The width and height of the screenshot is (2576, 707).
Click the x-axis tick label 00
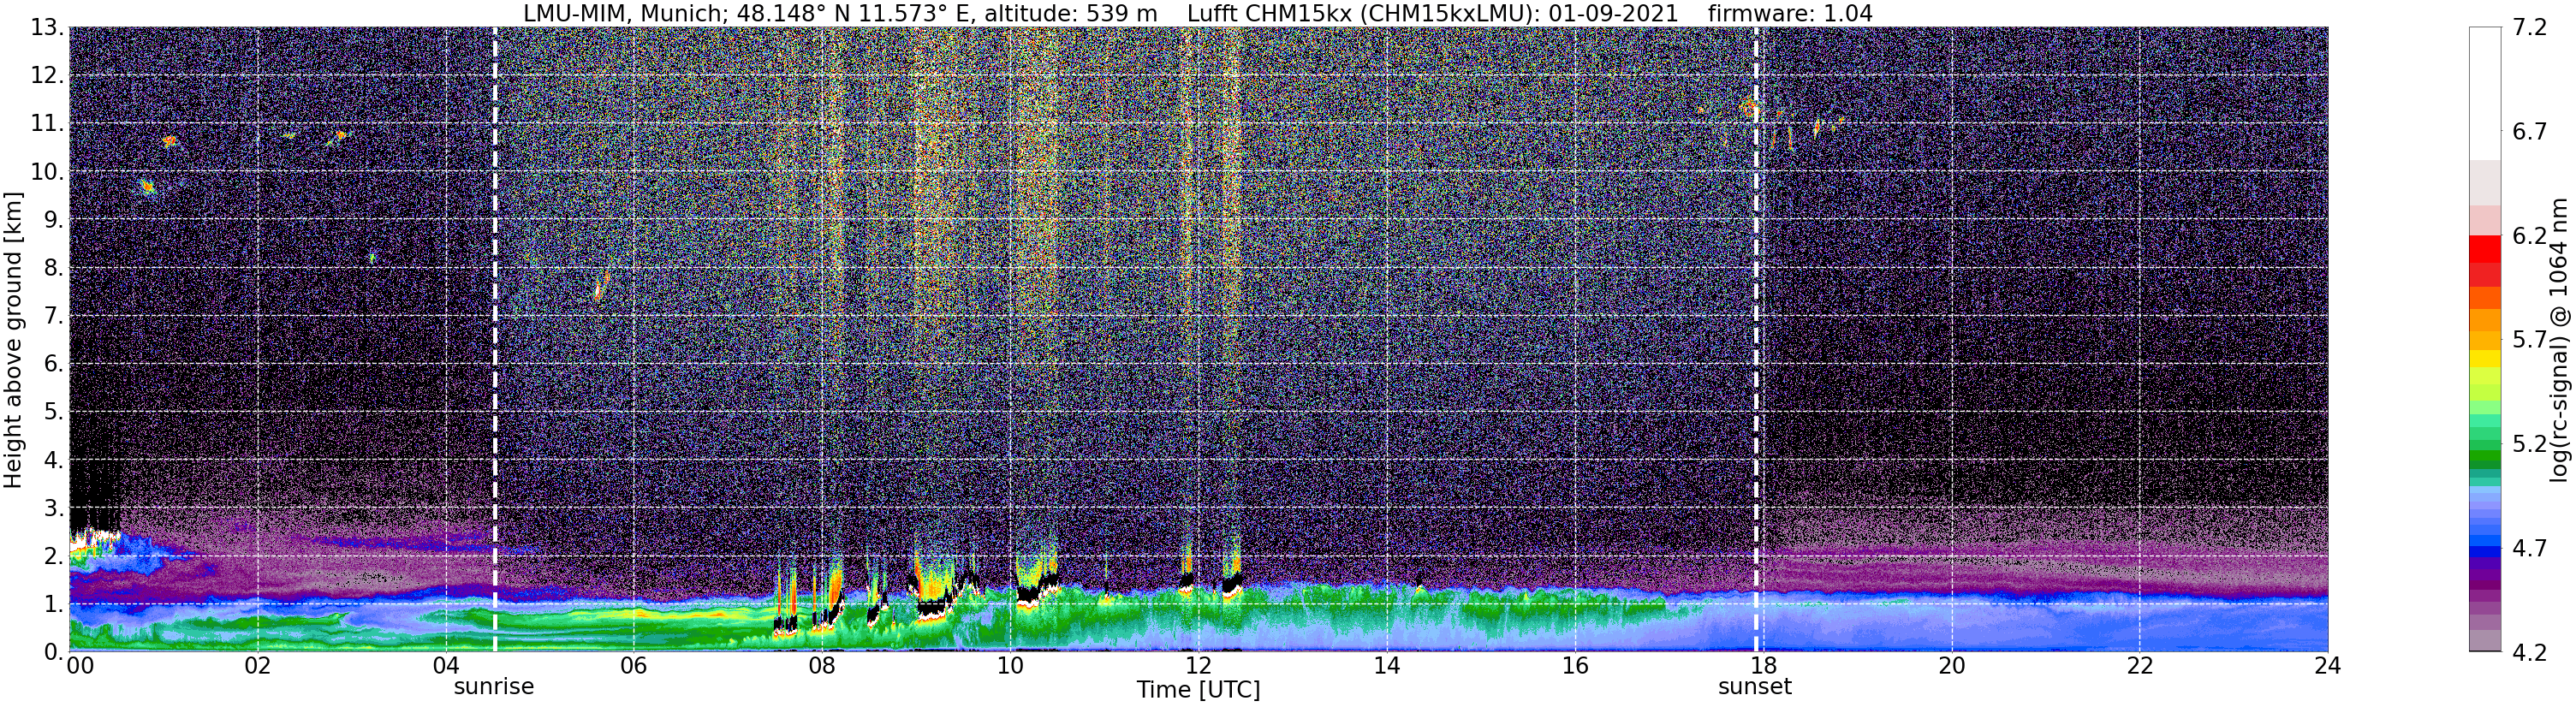[80, 666]
